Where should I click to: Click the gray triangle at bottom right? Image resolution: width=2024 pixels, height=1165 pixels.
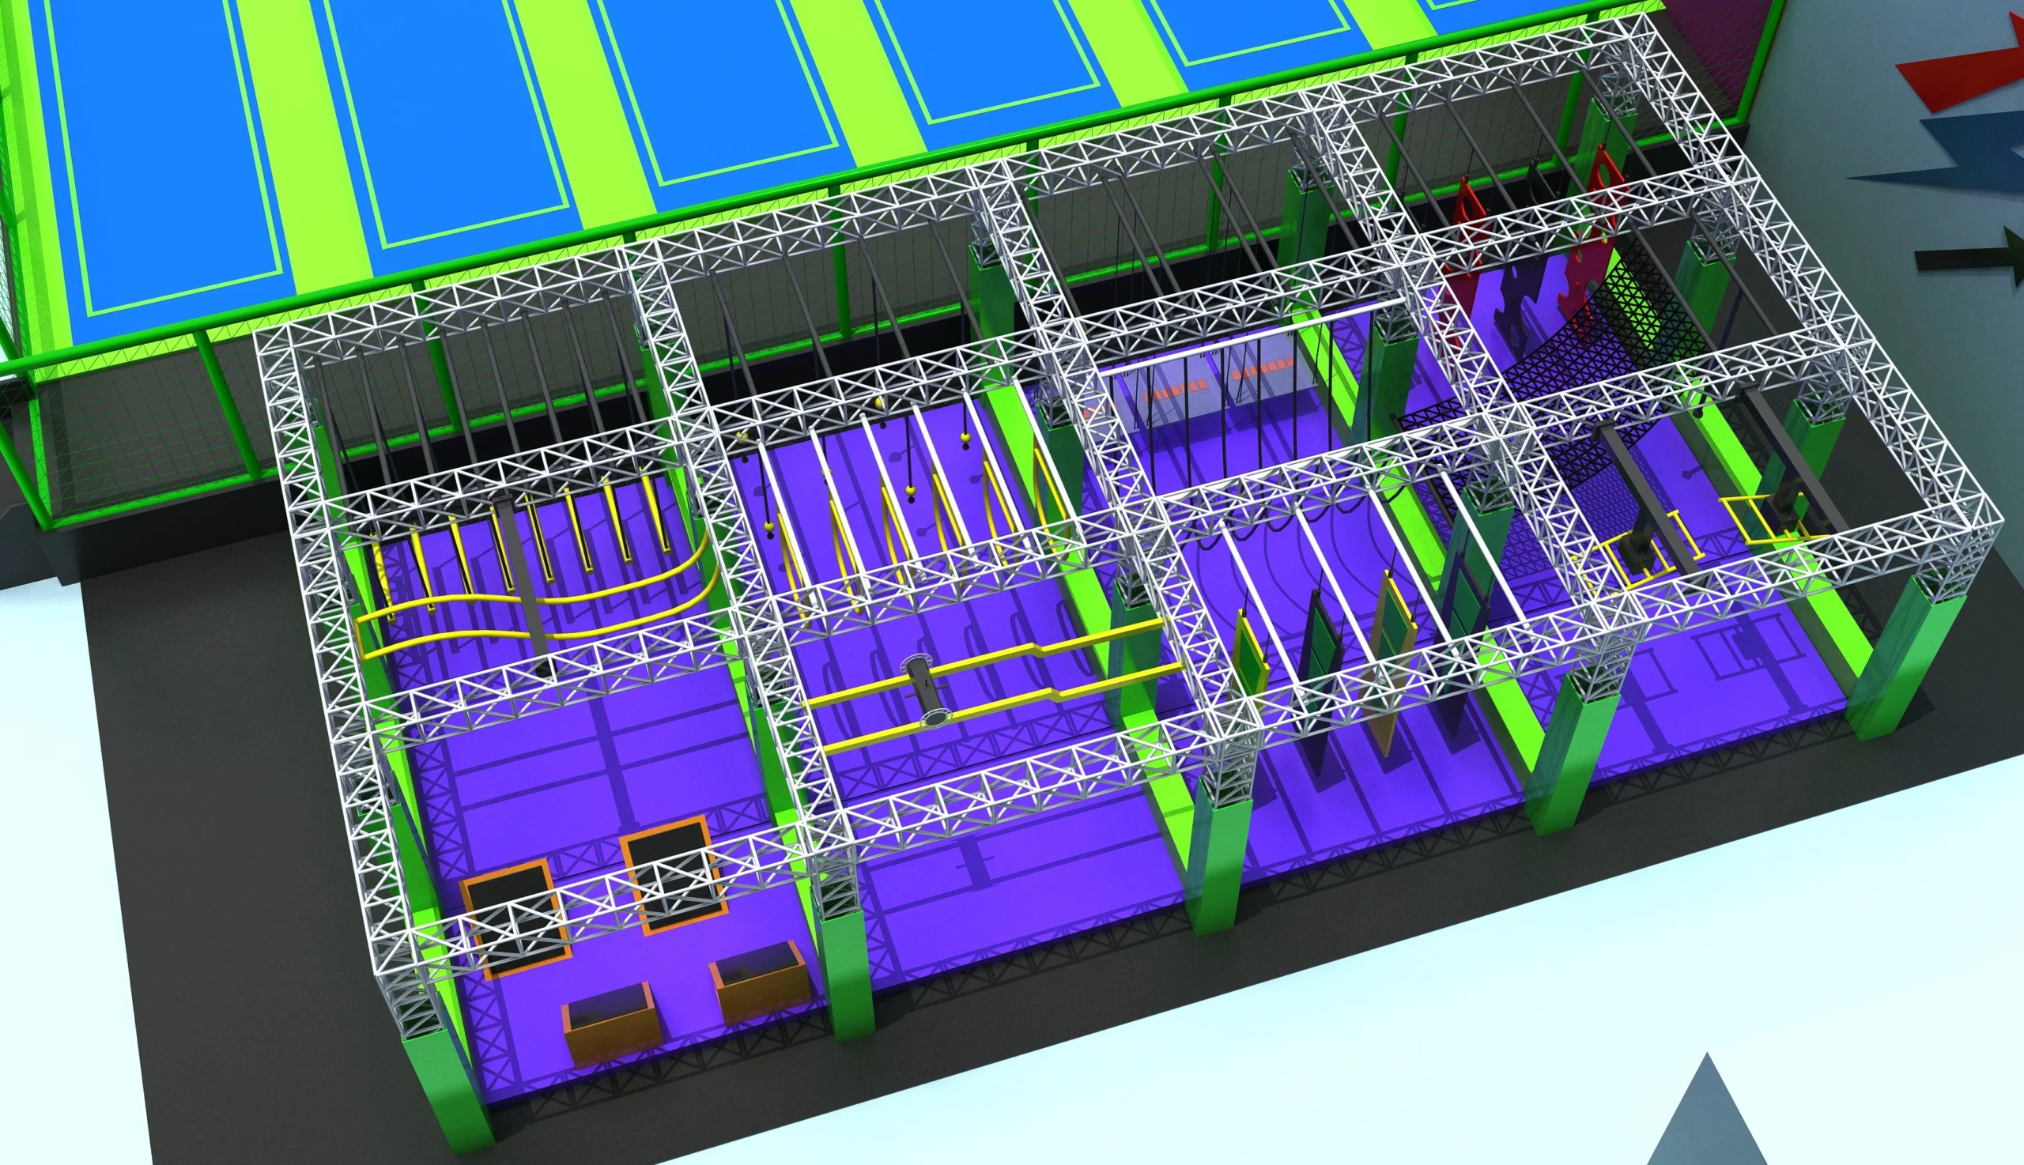pyautogui.click(x=1707, y=1120)
